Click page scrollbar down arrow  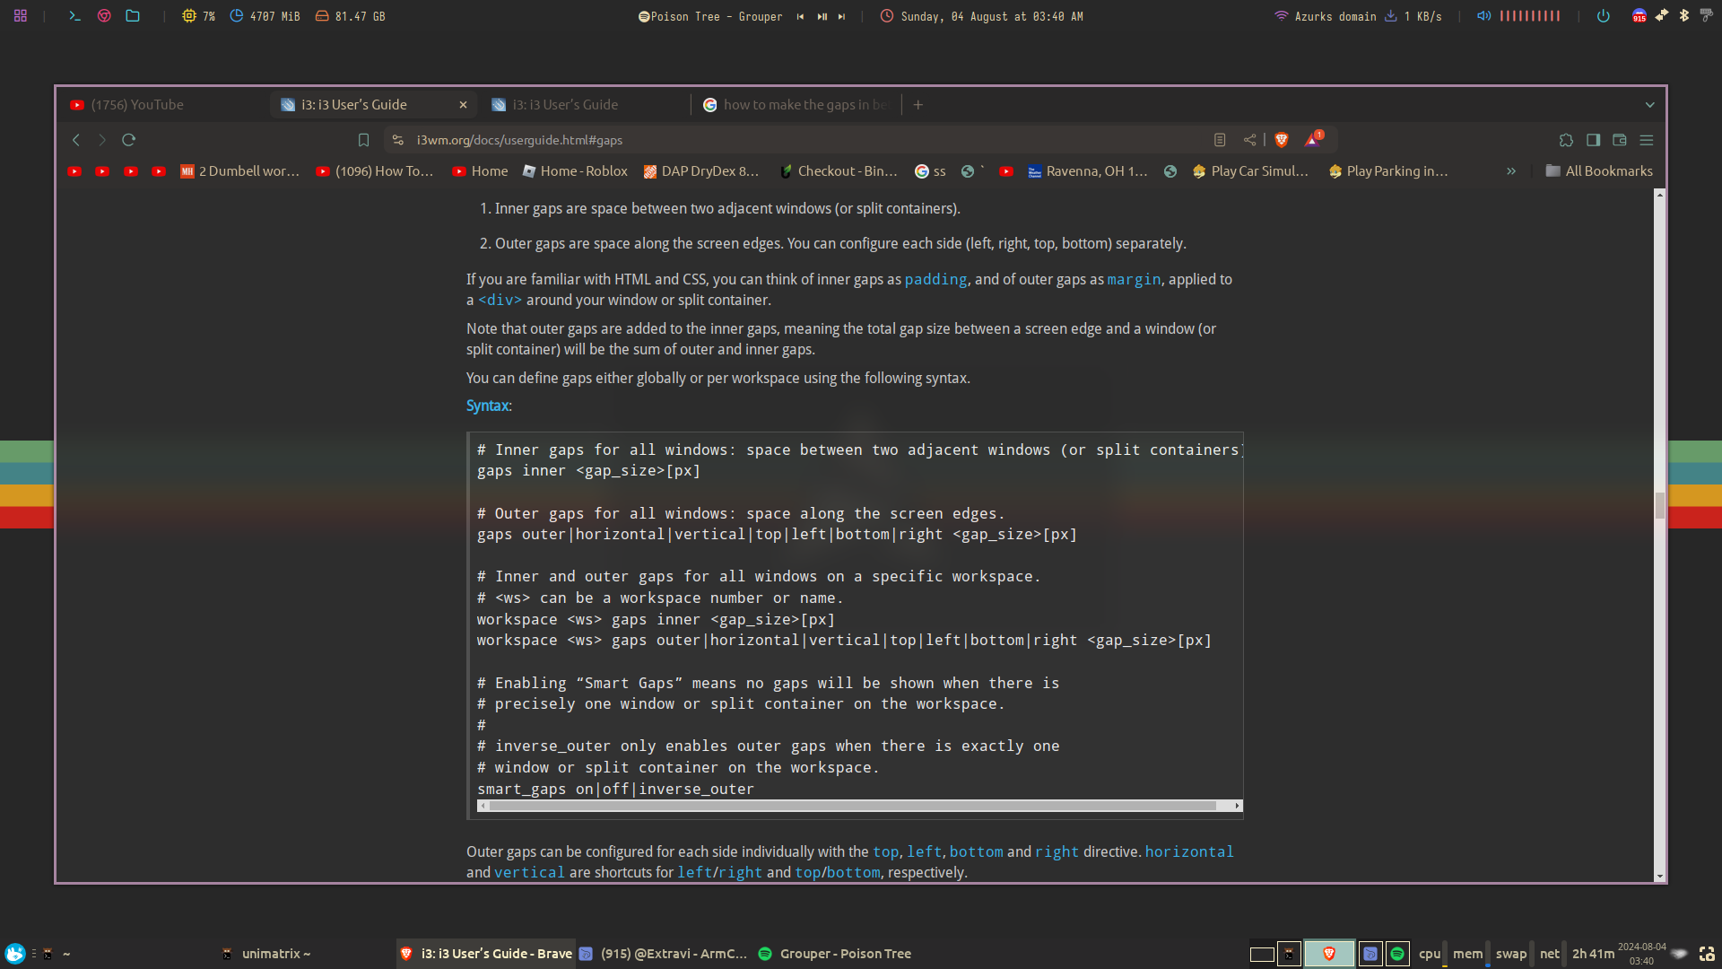pyautogui.click(x=1659, y=877)
